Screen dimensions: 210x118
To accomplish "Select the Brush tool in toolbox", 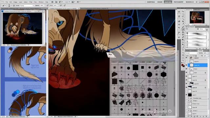I will [x=183, y=29].
